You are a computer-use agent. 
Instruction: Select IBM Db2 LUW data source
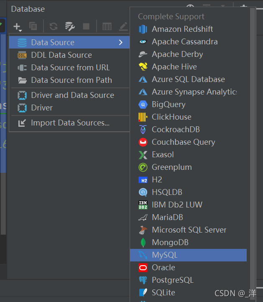(188, 205)
